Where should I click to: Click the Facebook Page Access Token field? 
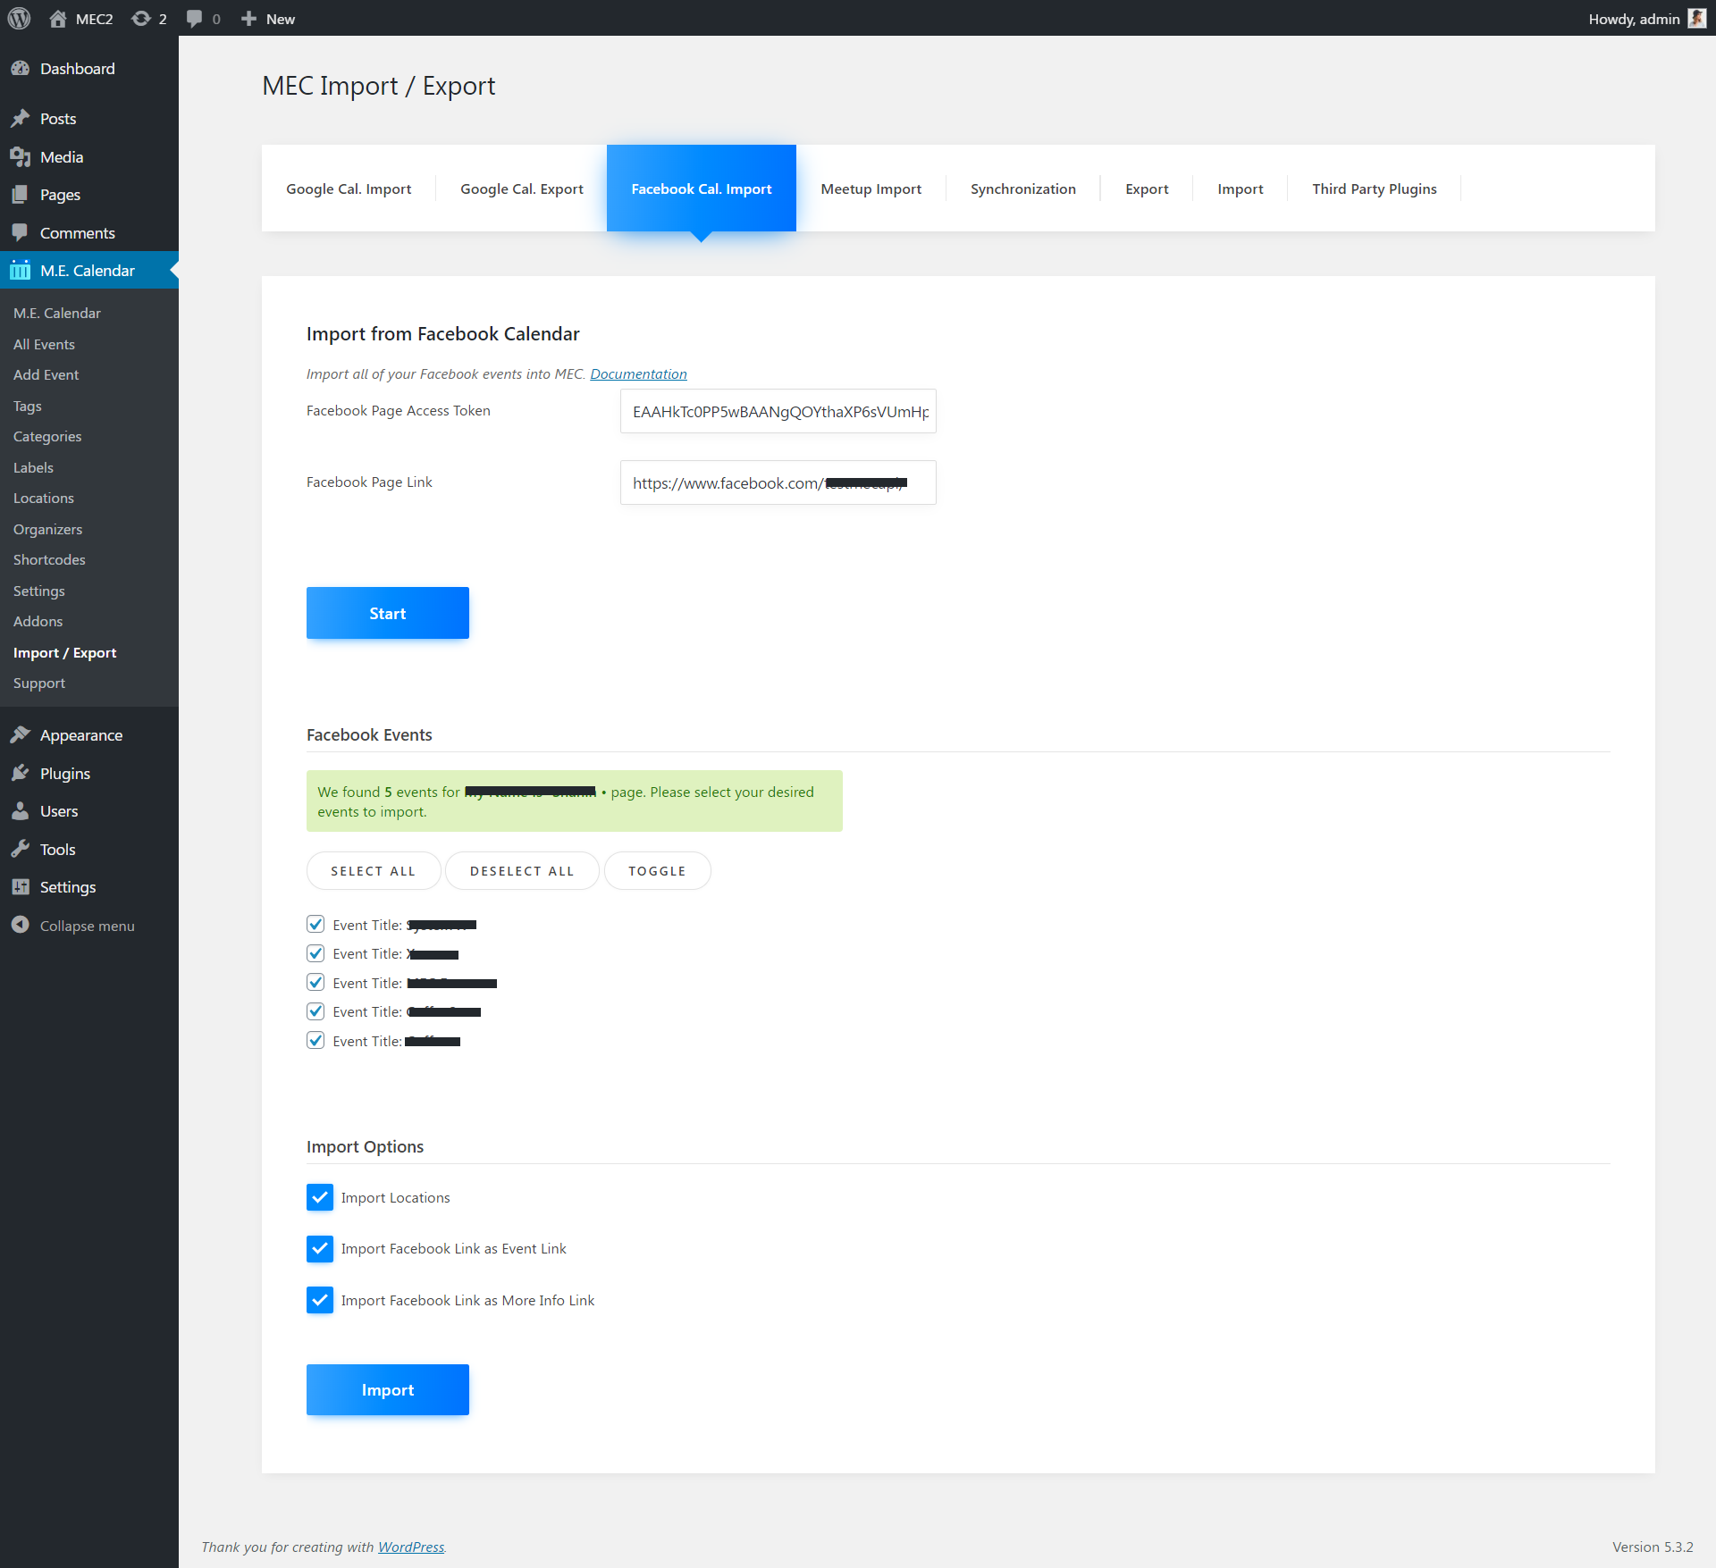click(778, 411)
